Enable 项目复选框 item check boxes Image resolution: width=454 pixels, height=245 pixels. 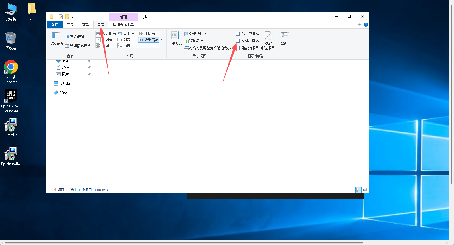238,34
